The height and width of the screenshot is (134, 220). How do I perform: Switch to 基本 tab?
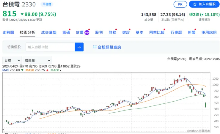click(139, 32)
